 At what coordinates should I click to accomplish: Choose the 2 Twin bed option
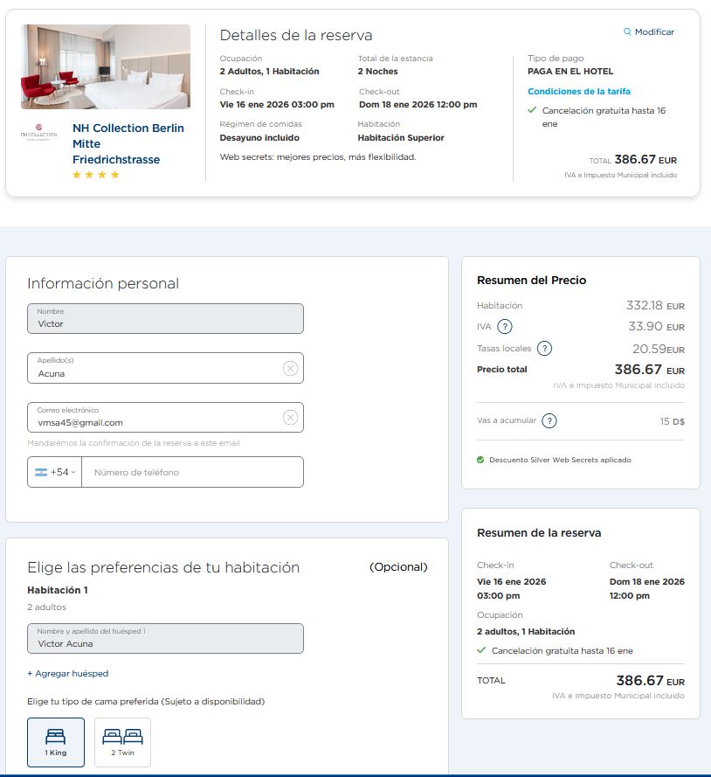(122, 742)
